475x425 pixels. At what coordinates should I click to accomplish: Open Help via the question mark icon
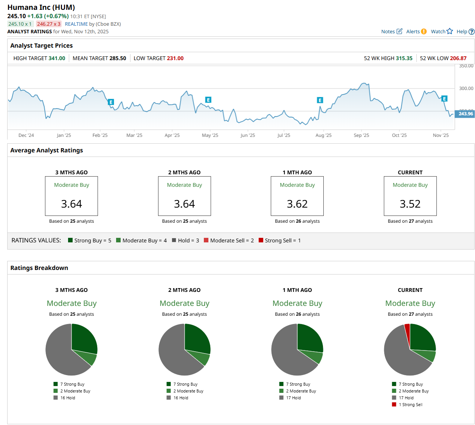472,32
